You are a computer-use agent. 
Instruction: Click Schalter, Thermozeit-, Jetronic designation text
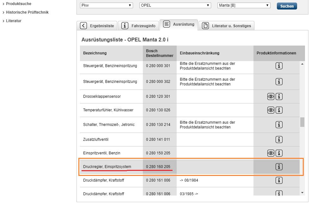click(109, 125)
